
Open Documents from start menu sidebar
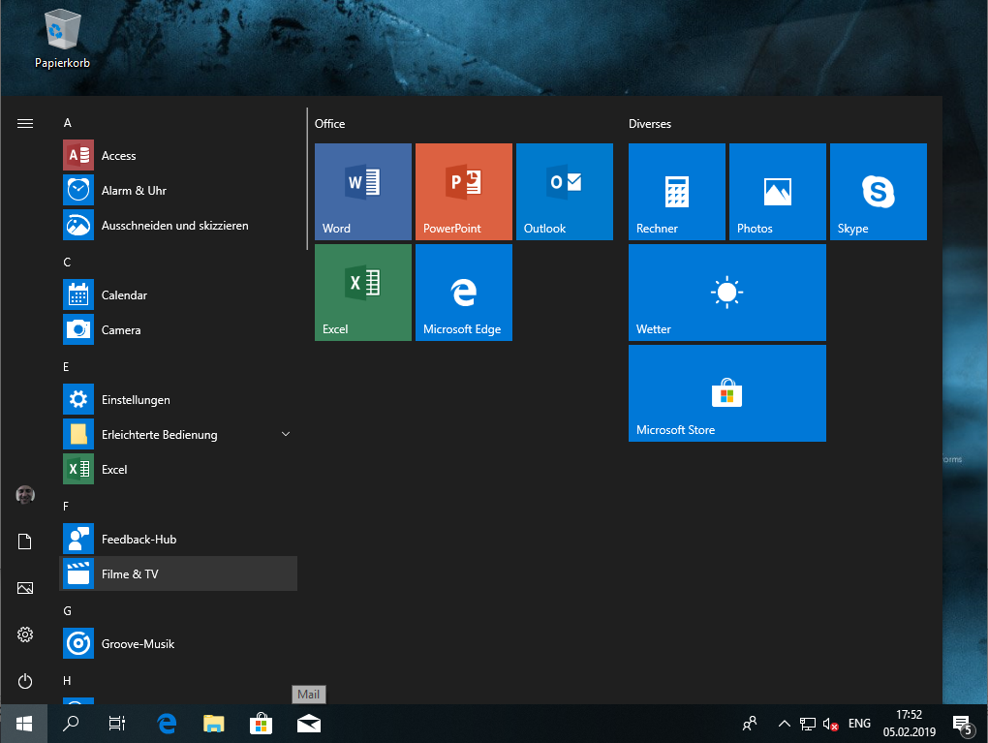25,542
